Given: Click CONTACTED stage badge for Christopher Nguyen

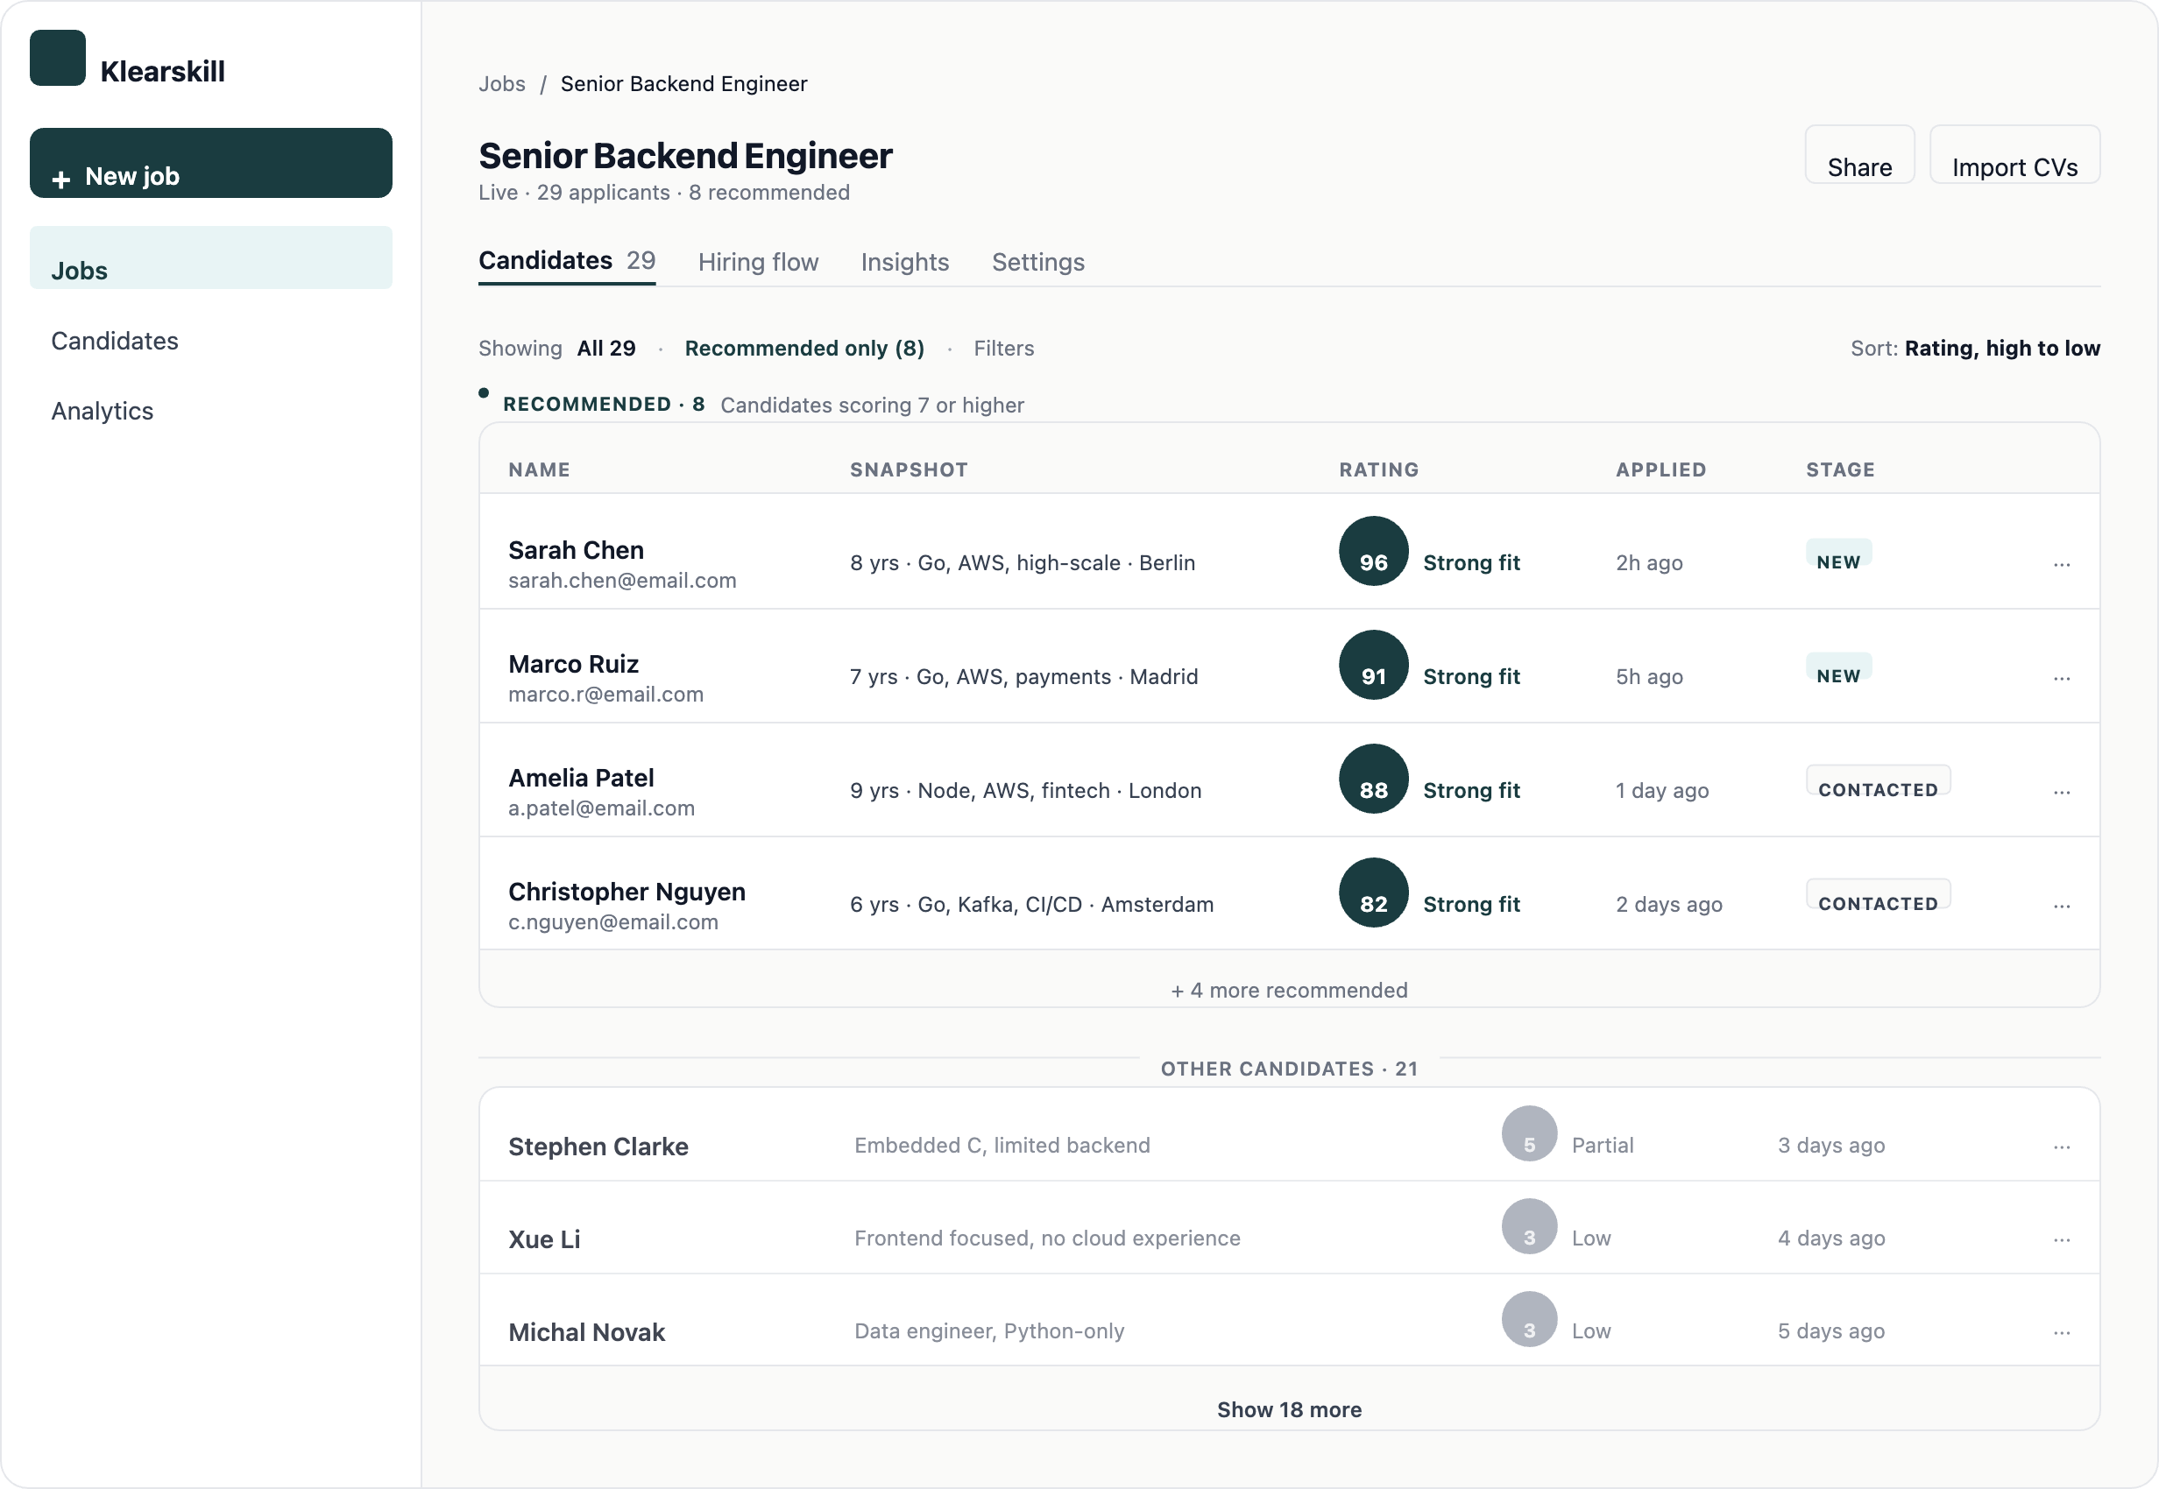Looking at the screenshot, I should [x=1878, y=894].
